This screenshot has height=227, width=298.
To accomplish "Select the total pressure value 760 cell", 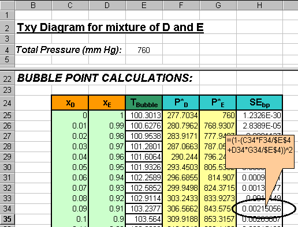I will coord(144,50).
